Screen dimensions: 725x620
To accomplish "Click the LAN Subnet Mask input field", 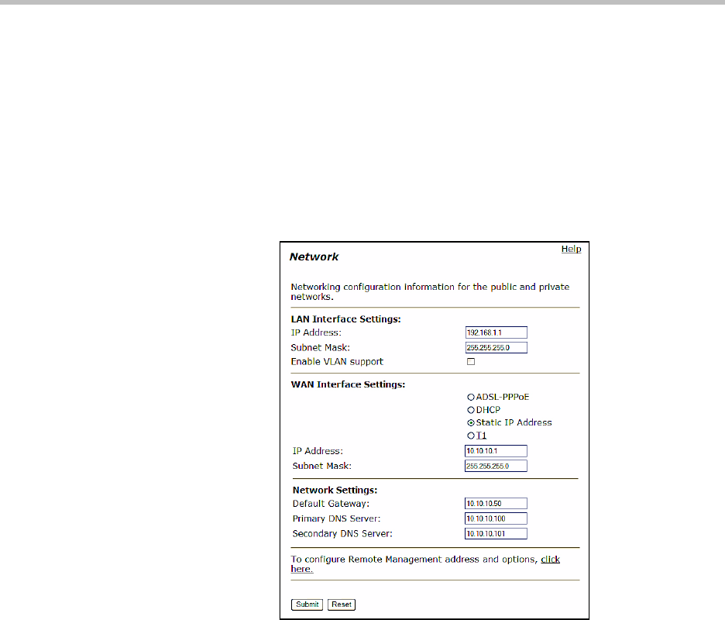I will coord(497,347).
